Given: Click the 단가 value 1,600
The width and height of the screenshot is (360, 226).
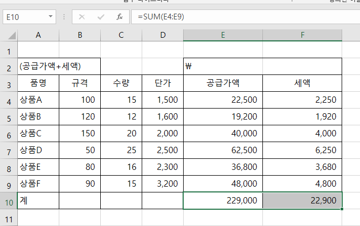Looking at the screenshot, I should (163, 116).
